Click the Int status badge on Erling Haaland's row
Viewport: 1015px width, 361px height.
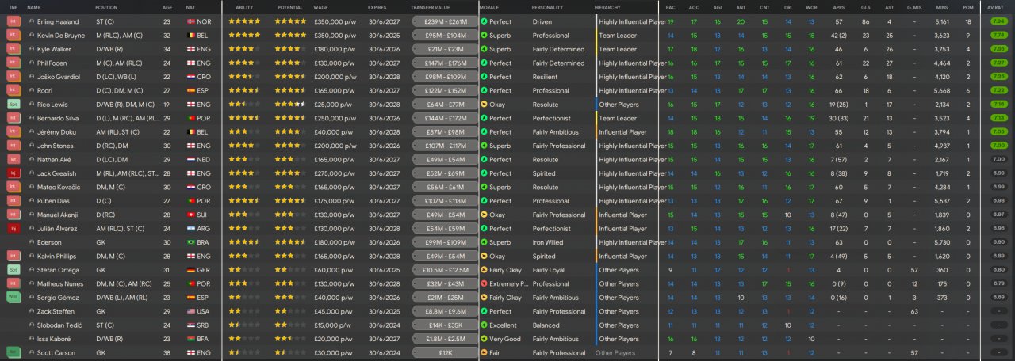(13, 22)
